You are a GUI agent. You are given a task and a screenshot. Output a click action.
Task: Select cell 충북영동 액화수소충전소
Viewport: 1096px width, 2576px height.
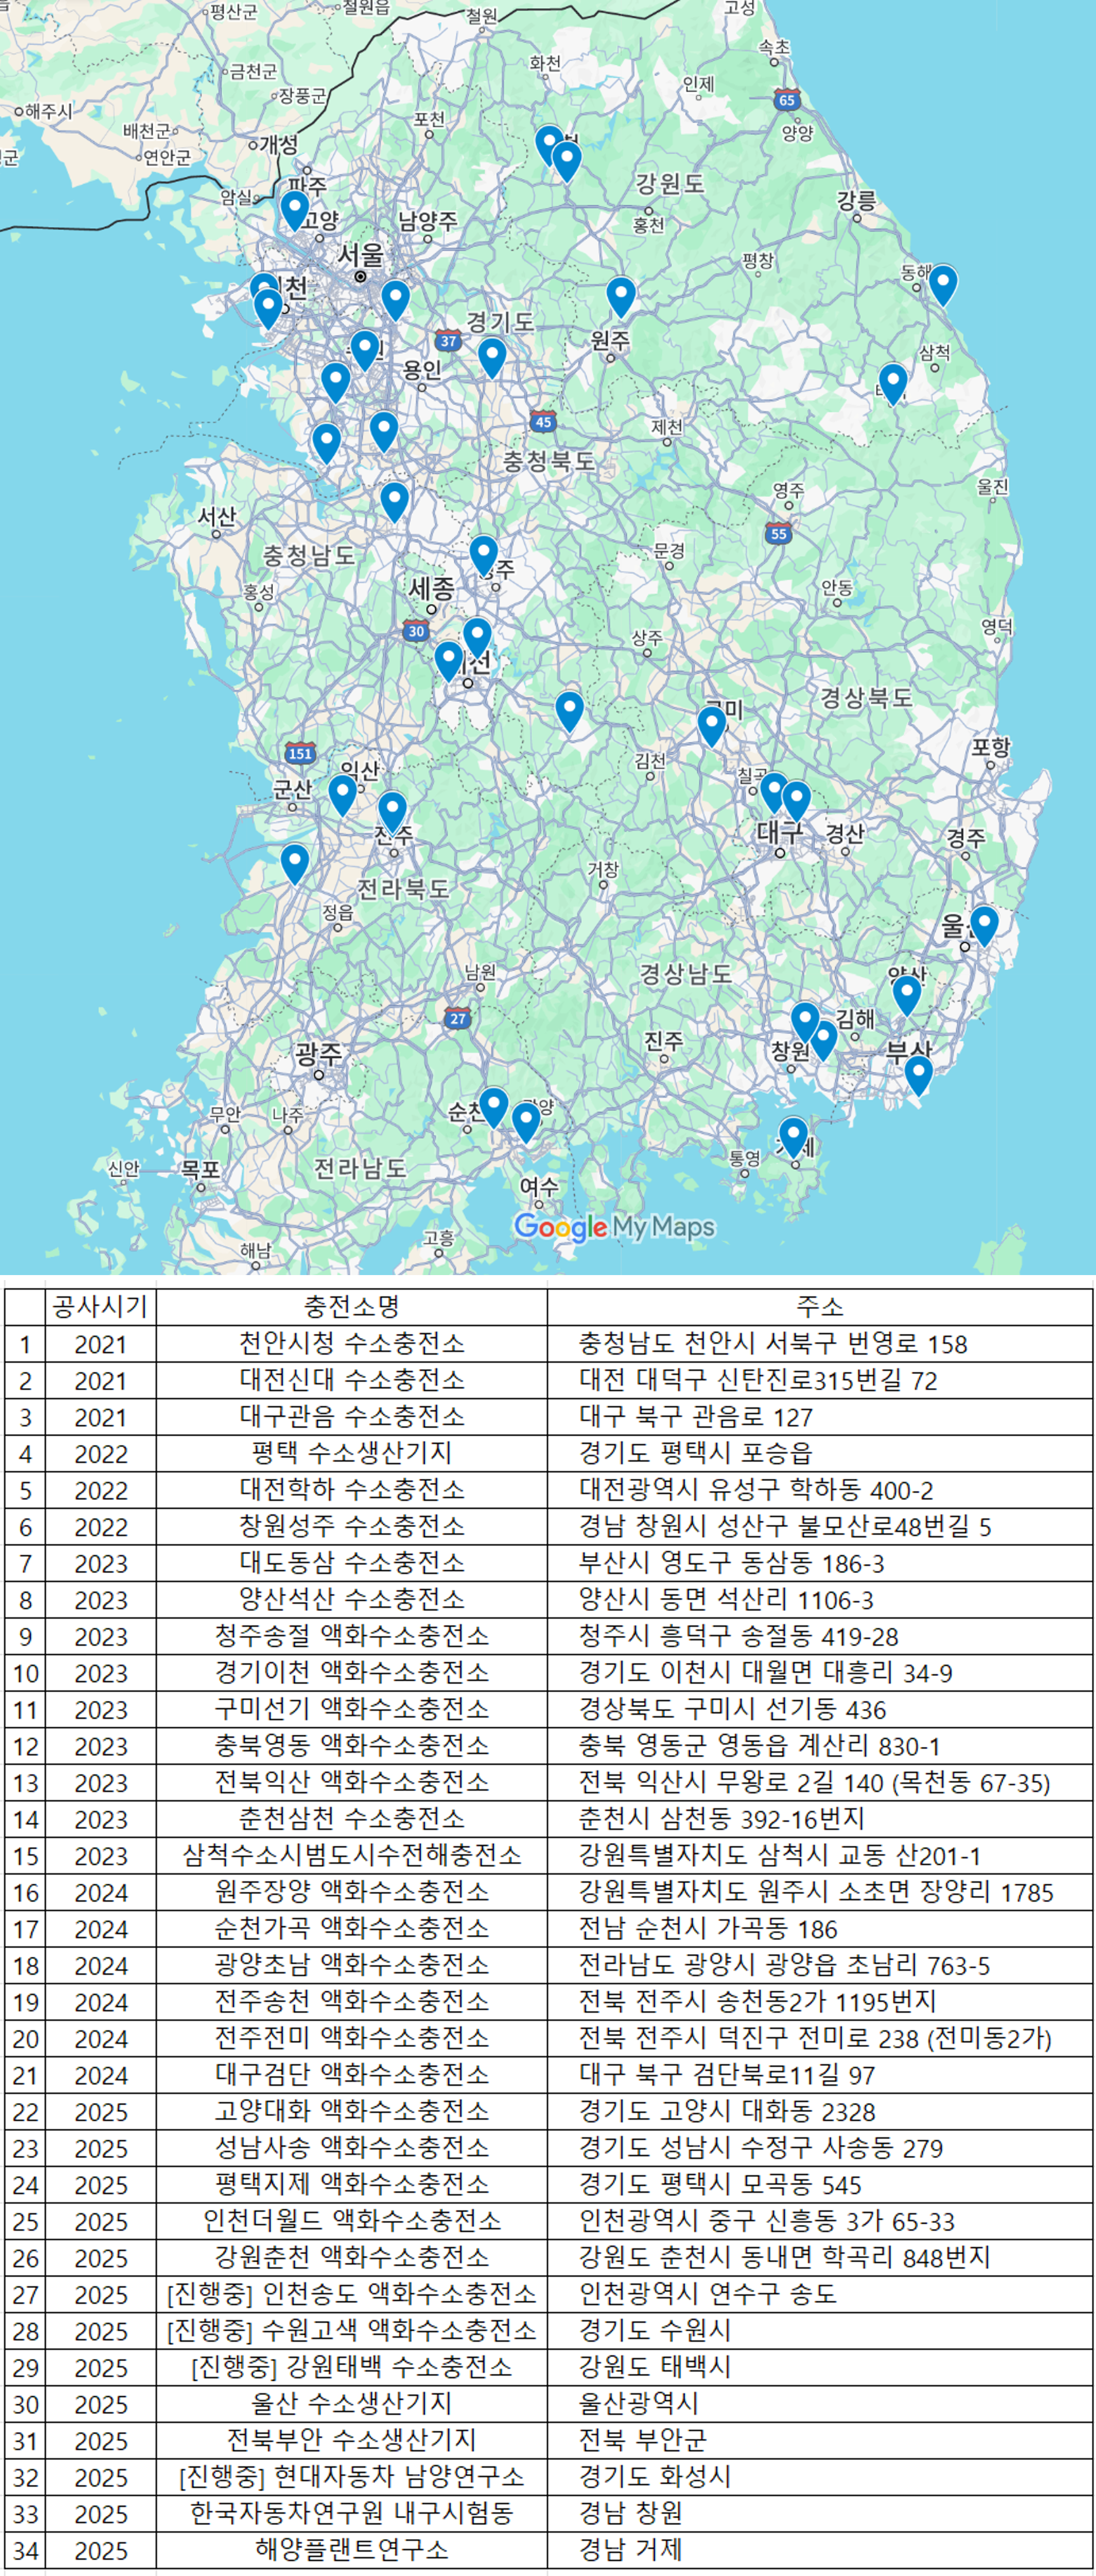pyautogui.click(x=351, y=1746)
